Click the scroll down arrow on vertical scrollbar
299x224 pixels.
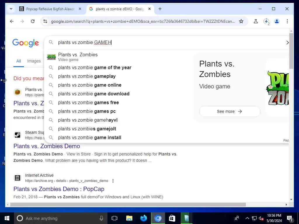coord(291,199)
